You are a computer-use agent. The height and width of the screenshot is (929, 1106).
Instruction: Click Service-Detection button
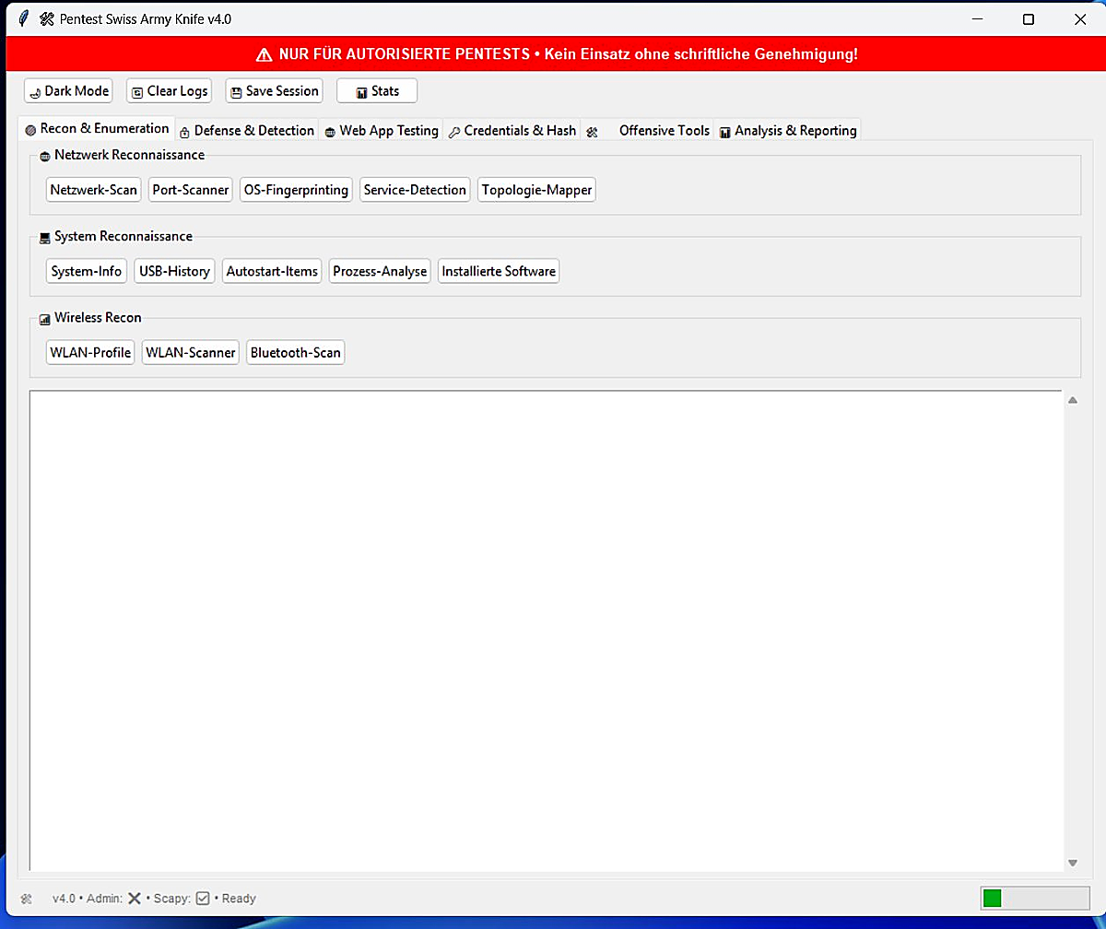tap(415, 190)
